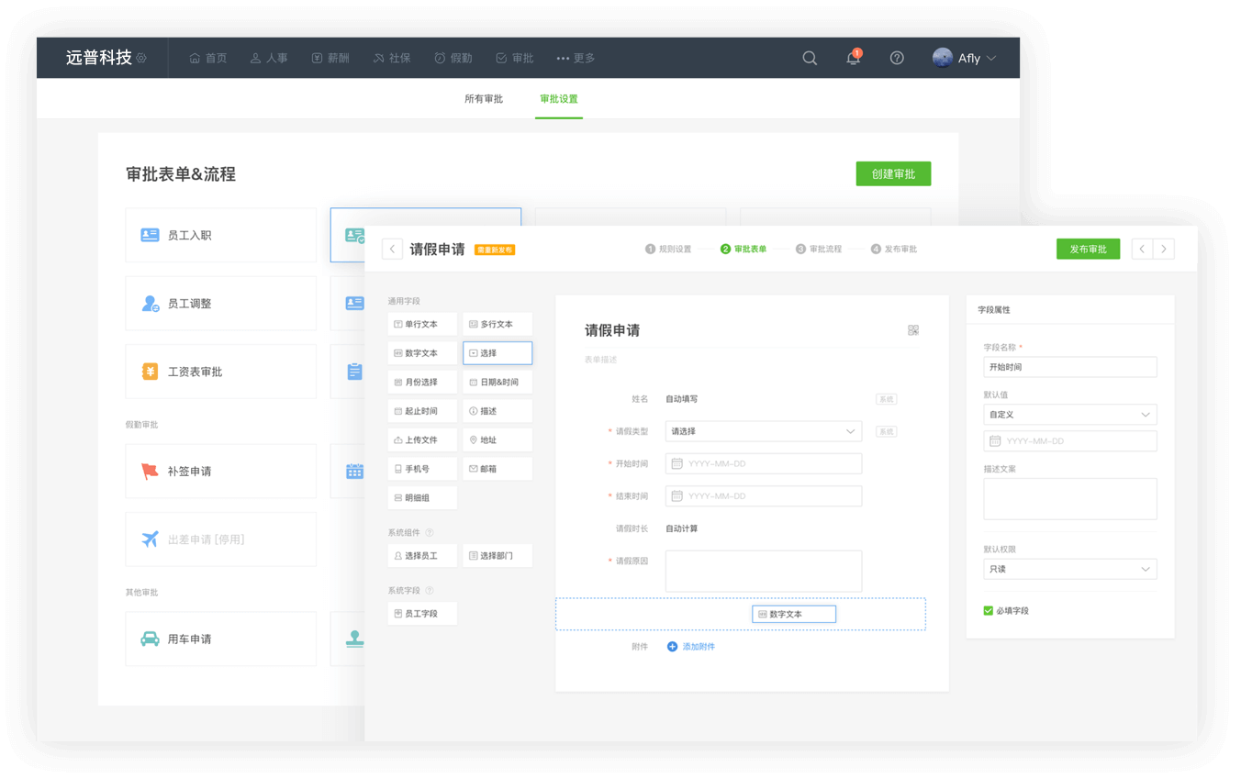Click the 发布审批 button

tap(1088, 249)
